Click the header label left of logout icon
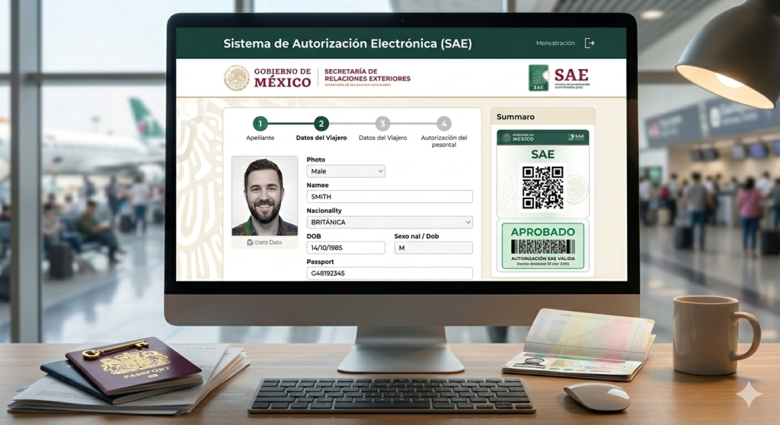780x425 pixels. pyautogui.click(x=555, y=43)
